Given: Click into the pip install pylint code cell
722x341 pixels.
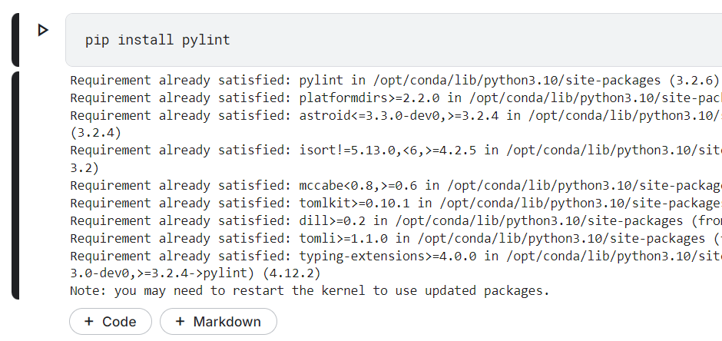Looking at the screenshot, I should [384, 40].
